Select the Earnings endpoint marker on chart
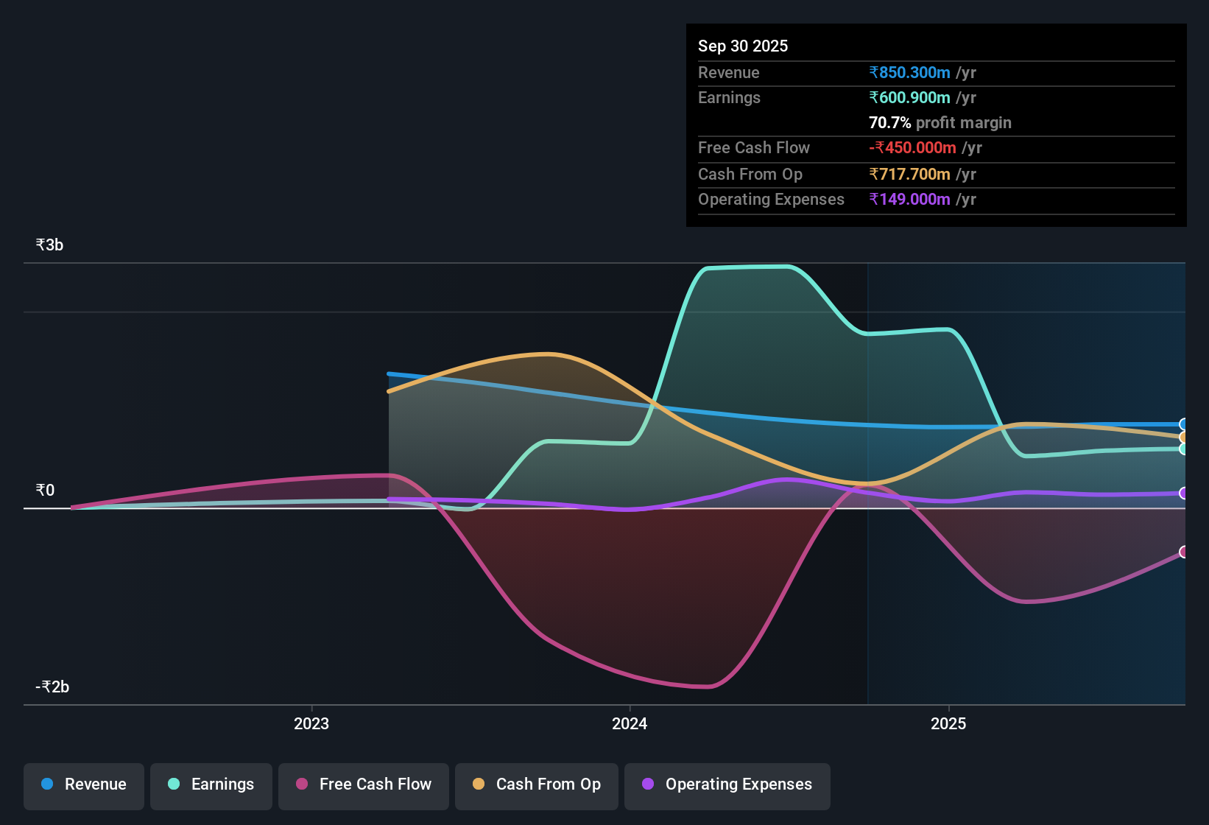 point(1184,449)
